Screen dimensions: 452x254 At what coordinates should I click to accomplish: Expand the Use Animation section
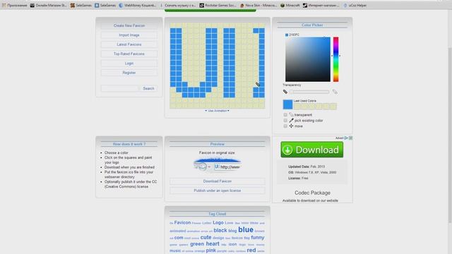click(217, 111)
